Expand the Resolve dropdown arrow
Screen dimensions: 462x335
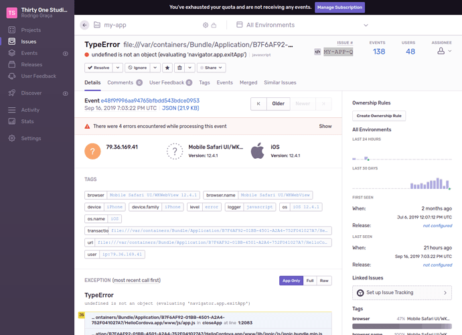pos(118,68)
